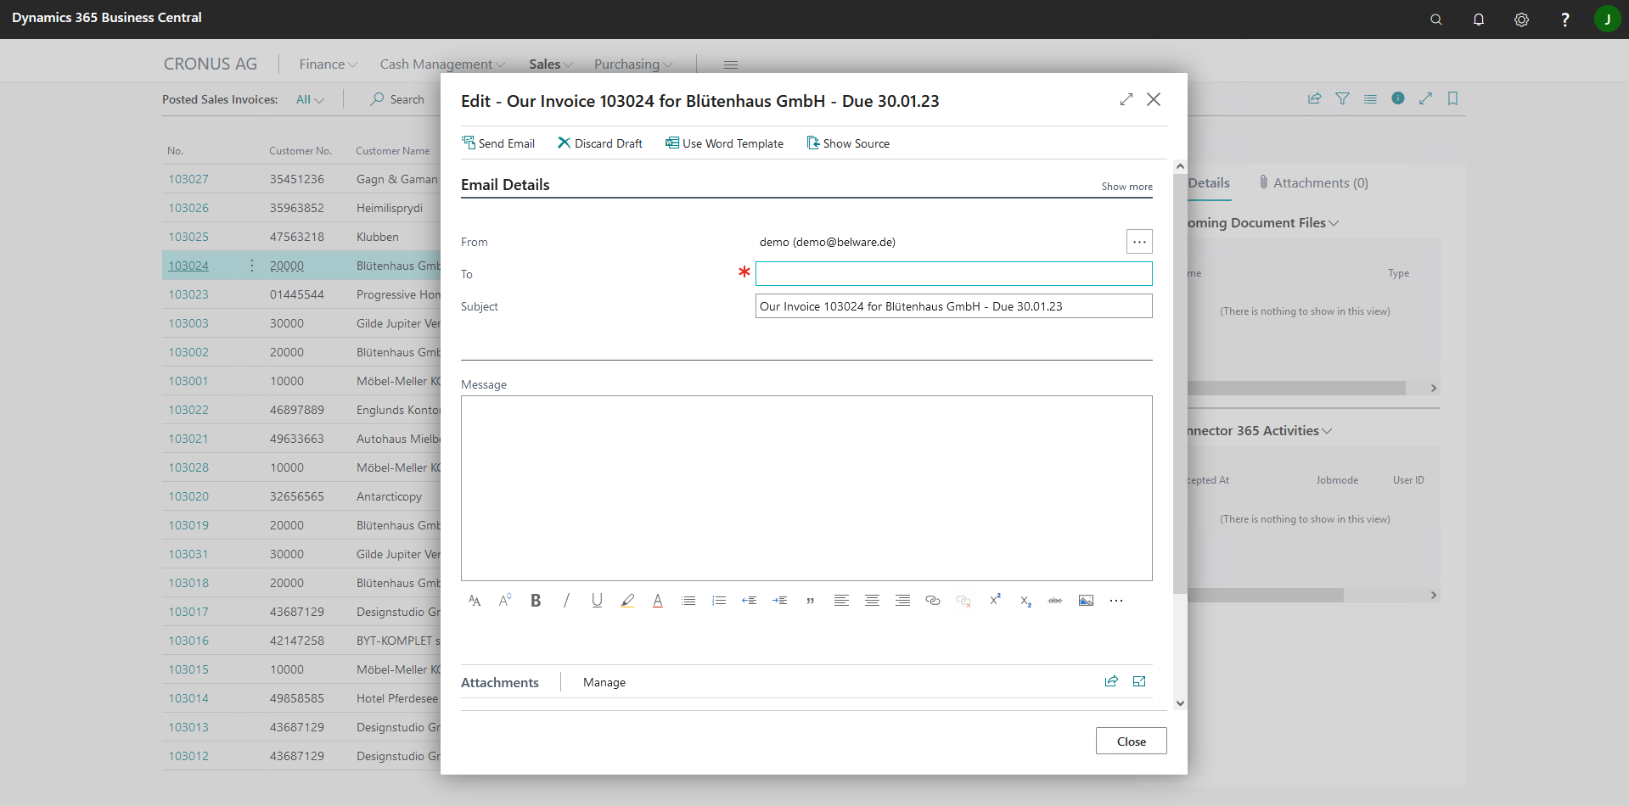1629x806 pixels.
Task: Toggle bold formatting
Action: [536, 601]
